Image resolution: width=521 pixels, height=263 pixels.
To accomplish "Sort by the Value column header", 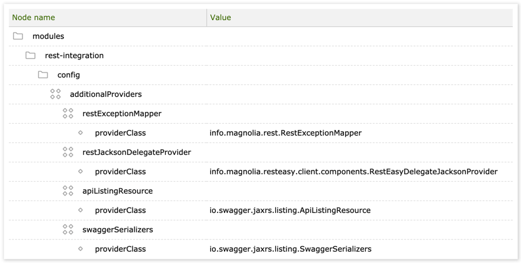I will point(220,17).
